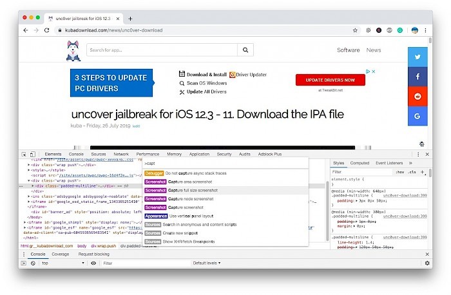451x295 pixels.
Task: Switch to the Computed styles tab
Action: point(360,163)
